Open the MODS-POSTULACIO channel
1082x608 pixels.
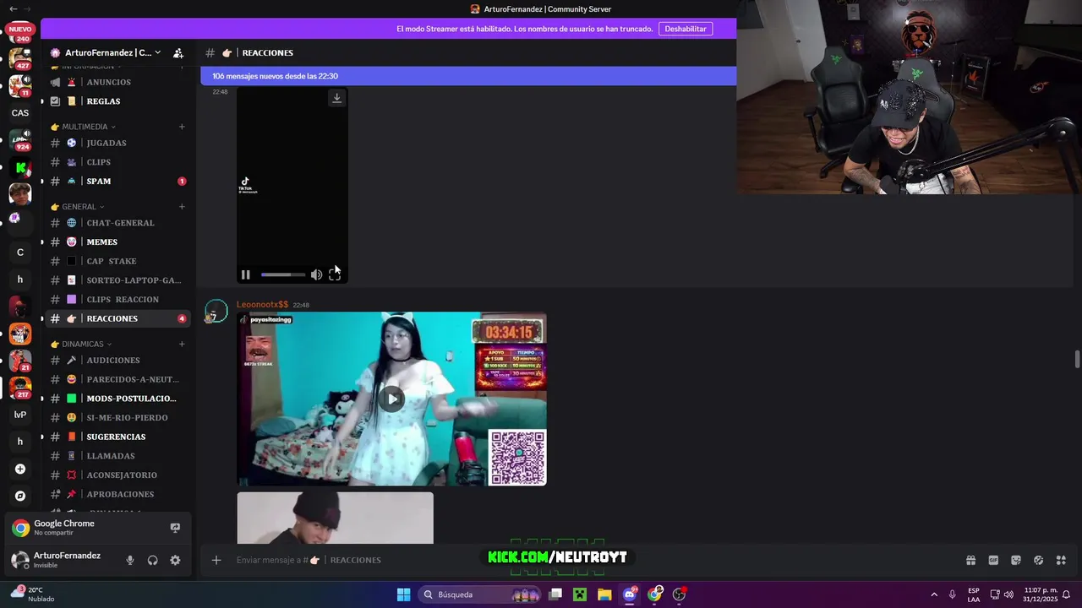coord(116,399)
